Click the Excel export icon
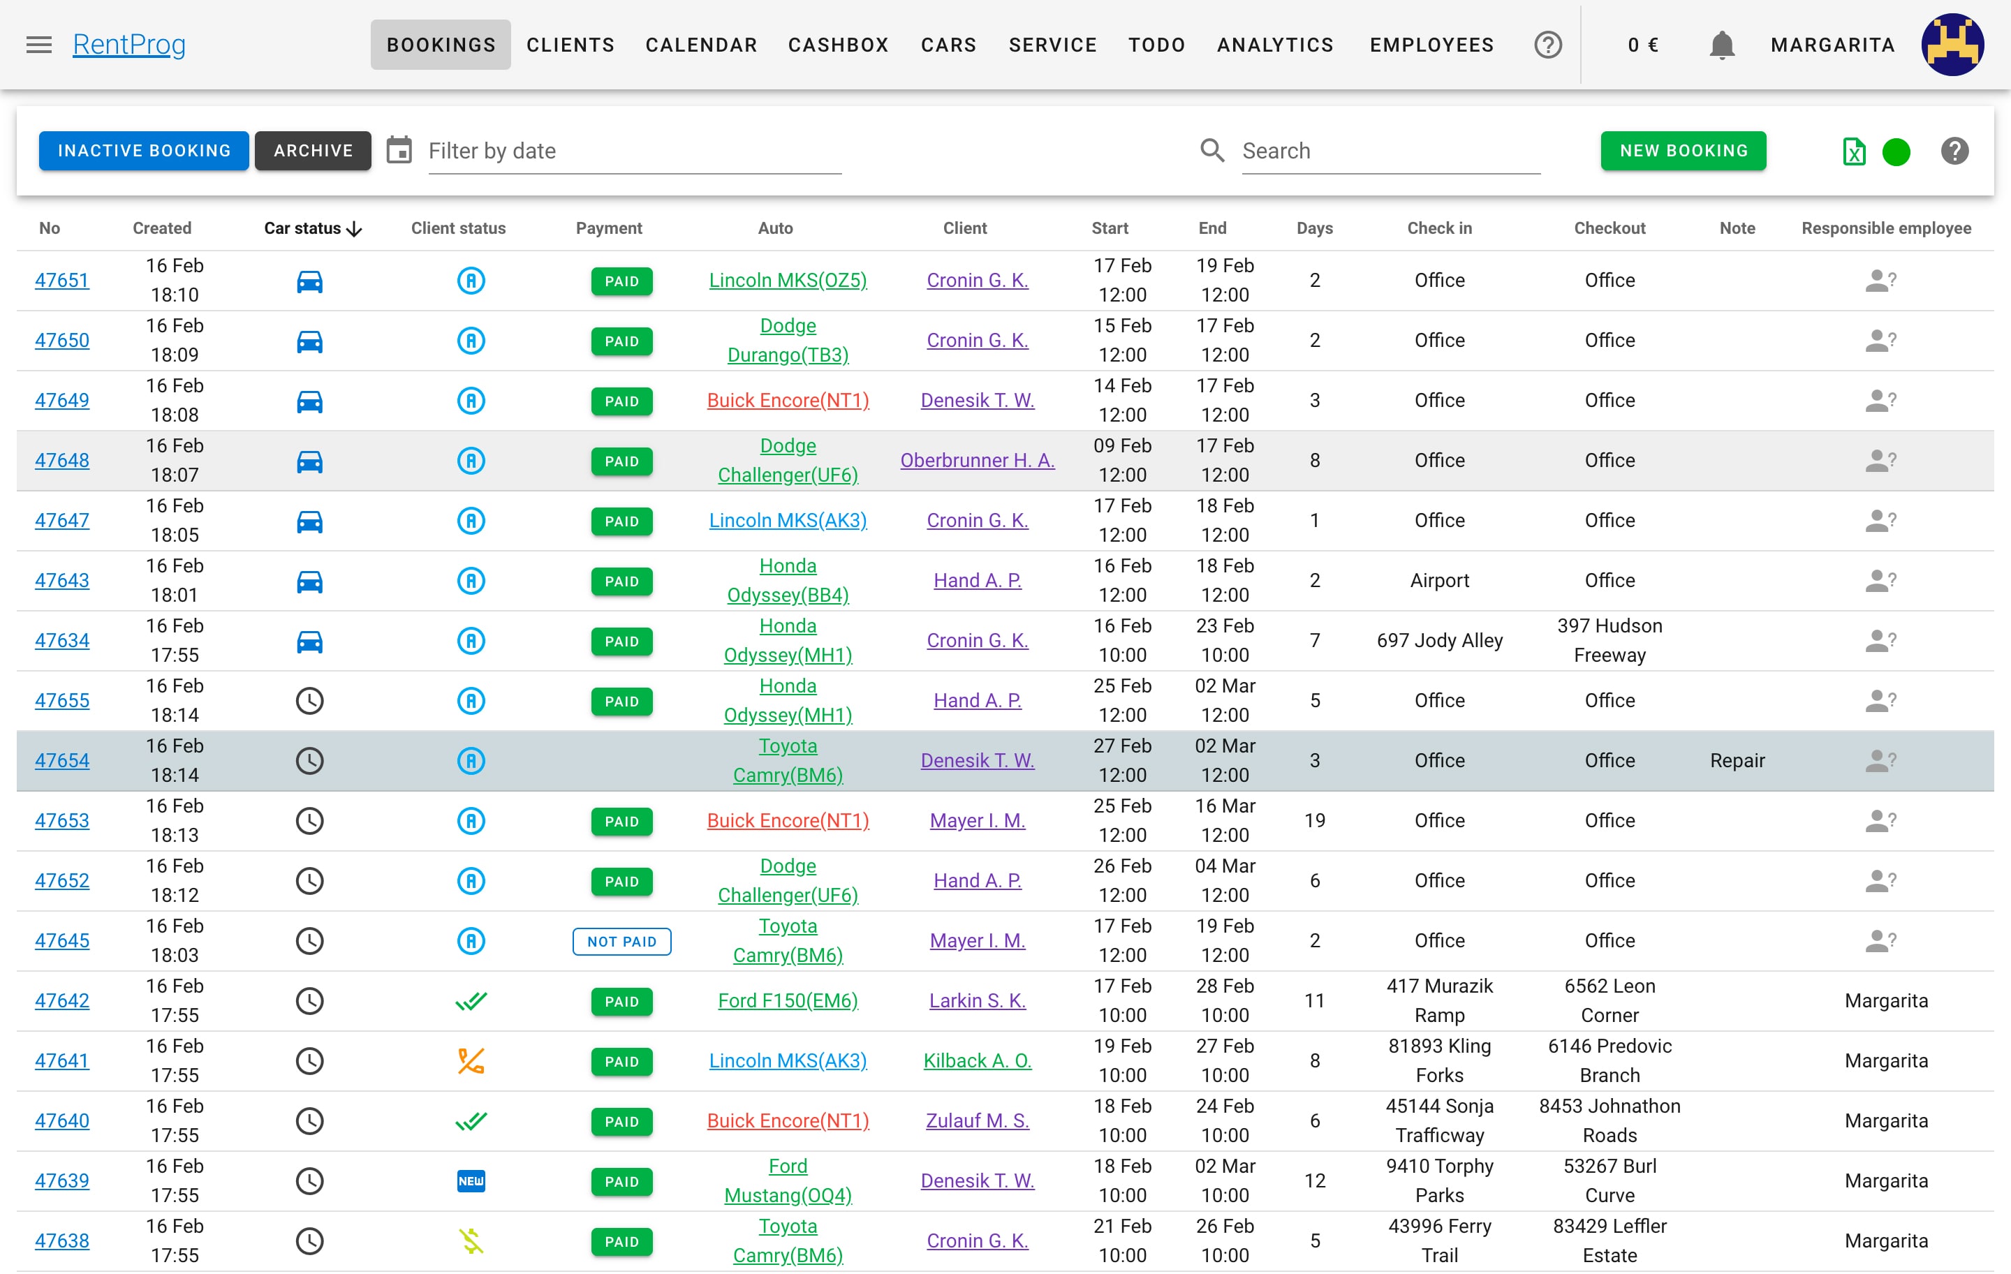 pos(1854,151)
